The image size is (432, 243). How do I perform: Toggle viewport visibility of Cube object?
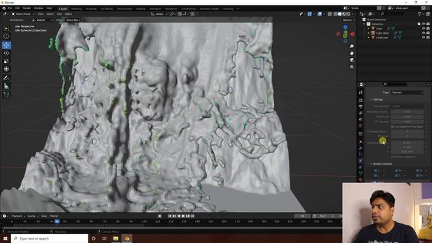pyautogui.click(x=423, y=28)
